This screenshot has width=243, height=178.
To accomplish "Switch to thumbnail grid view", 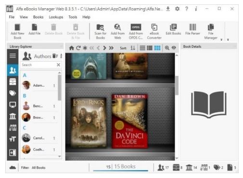I will (157, 48).
